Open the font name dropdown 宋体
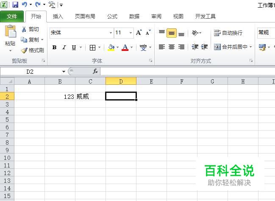The width and height of the screenshot is (275, 201). (111, 33)
